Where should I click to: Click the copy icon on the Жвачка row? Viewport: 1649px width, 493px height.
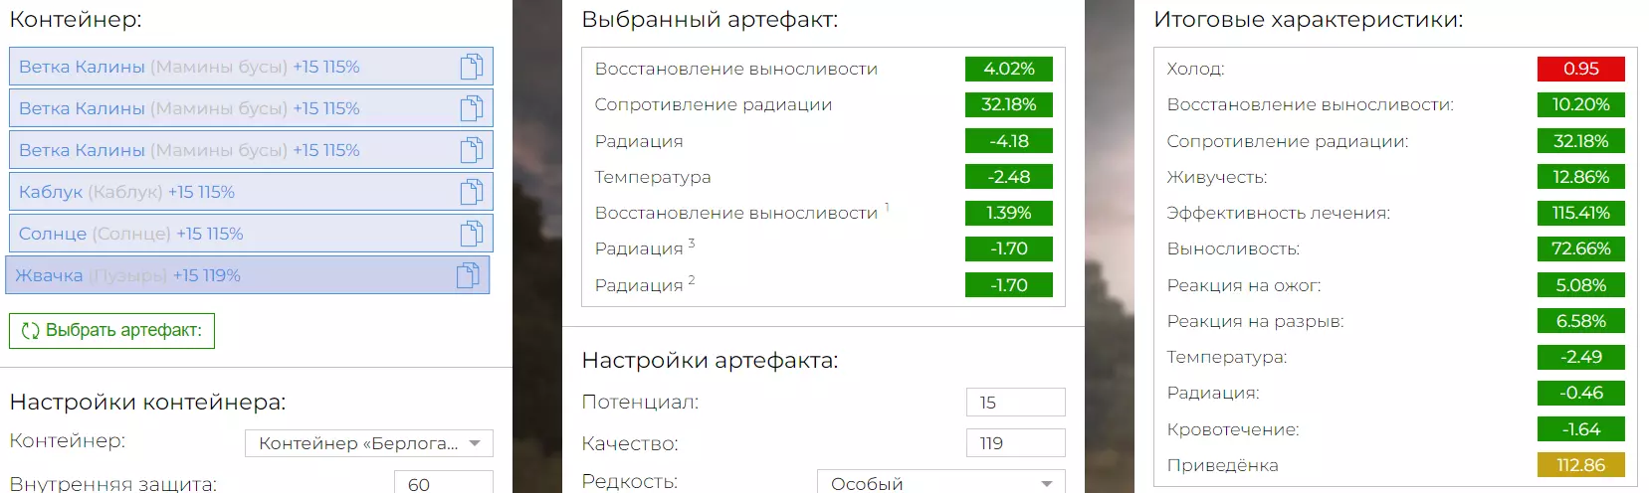tap(468, 275)
